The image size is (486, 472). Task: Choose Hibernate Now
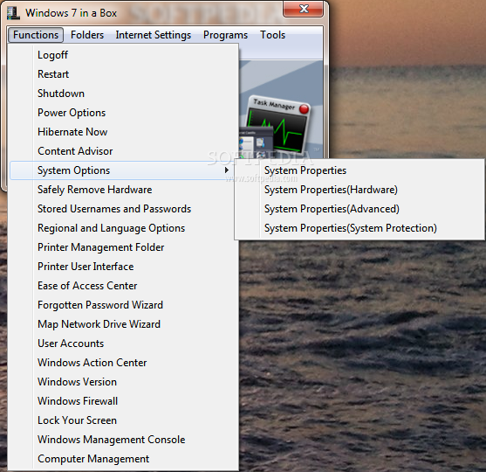tap(124, 132)
